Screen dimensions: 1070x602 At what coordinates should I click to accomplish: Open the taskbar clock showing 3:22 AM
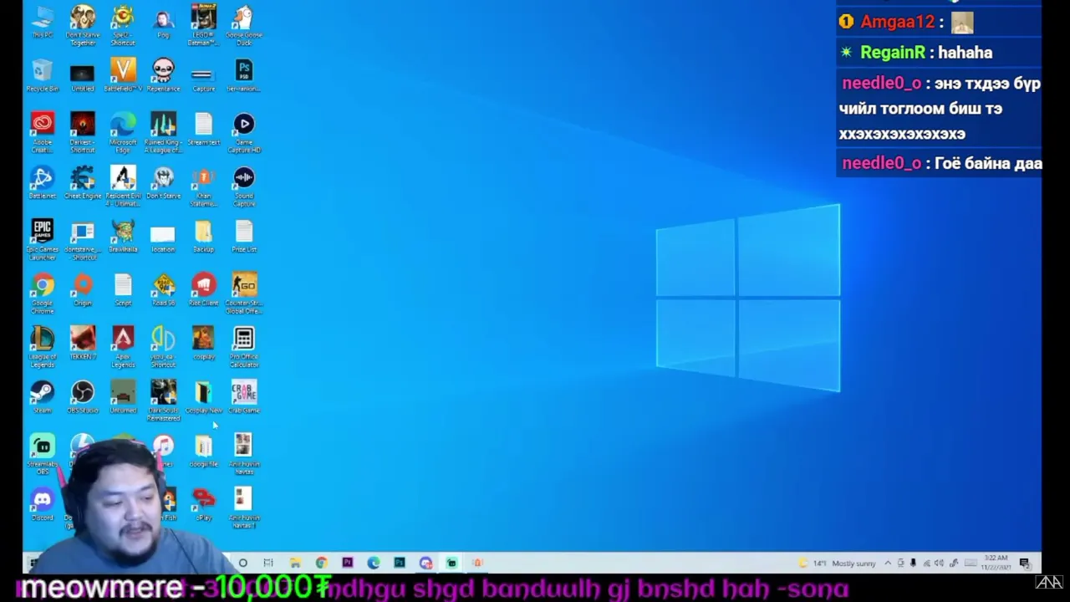click(996, 563)
